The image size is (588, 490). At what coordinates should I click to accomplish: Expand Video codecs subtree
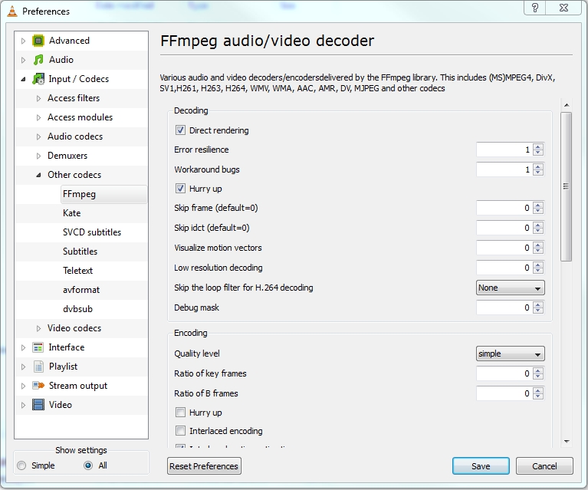point(38,328)
